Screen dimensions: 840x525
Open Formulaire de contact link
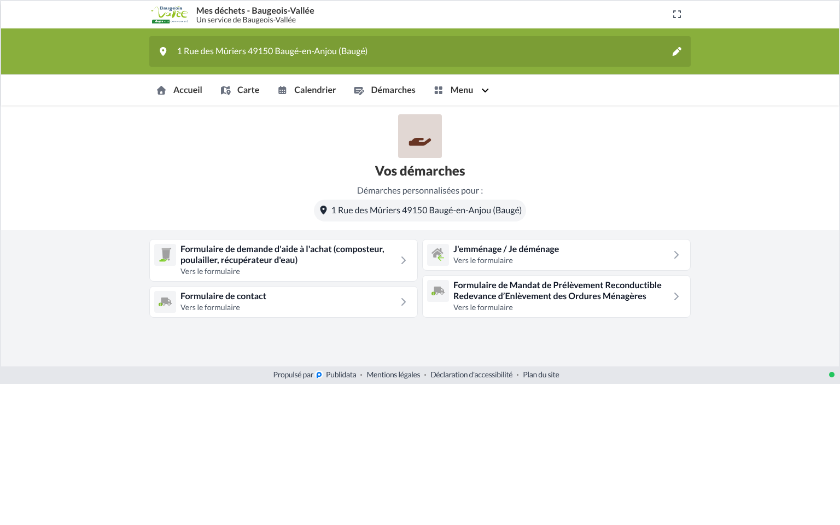click(283, 302)
